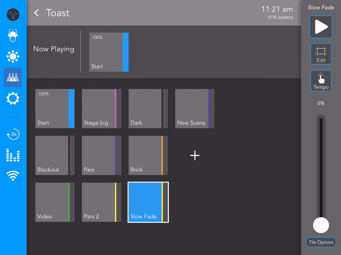
Task: Open the fixtures spotlight icon in sidebar
Action: click(x=13, y=35)
